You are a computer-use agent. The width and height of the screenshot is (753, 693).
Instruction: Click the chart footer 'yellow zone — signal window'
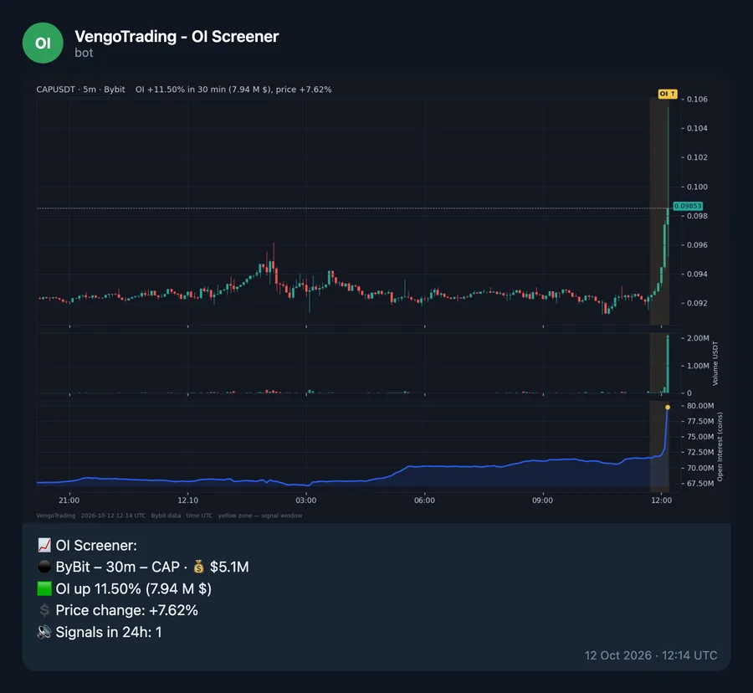click(260, 516)
